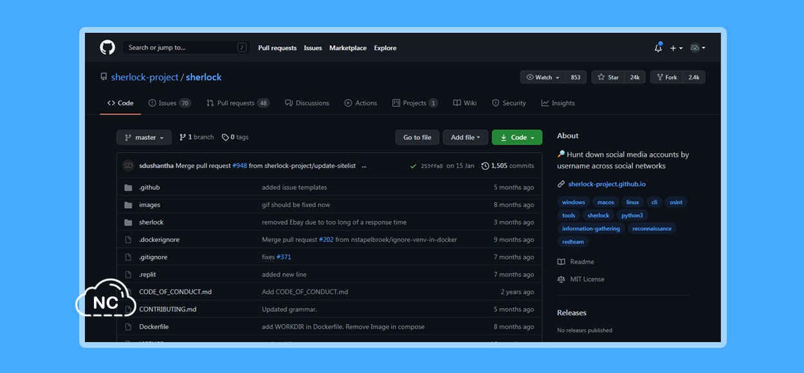Open GitHub home via Octocat logo
This screenshot has width=804, height=373.
(x=107, y=48)
